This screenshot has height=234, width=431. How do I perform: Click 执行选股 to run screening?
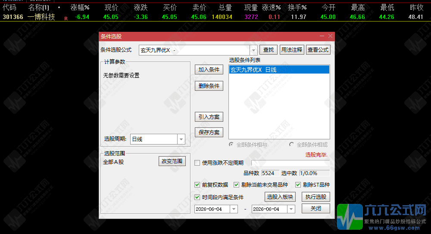(x=316, y=197)
